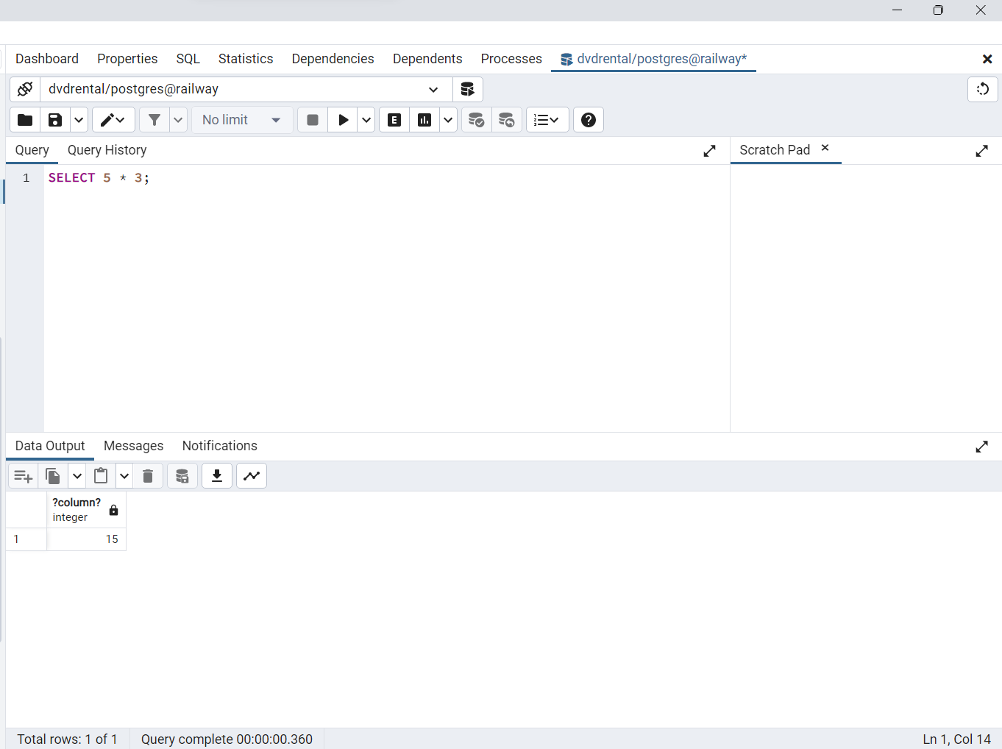The width and height of the screenshot is (1002, 749).
Task: Open the SQL tab
Action: click(x=188, y=59)
